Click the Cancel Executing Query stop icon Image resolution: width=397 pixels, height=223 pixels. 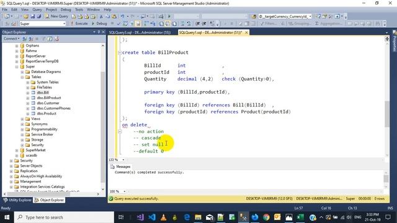click(x=112, y=24)
